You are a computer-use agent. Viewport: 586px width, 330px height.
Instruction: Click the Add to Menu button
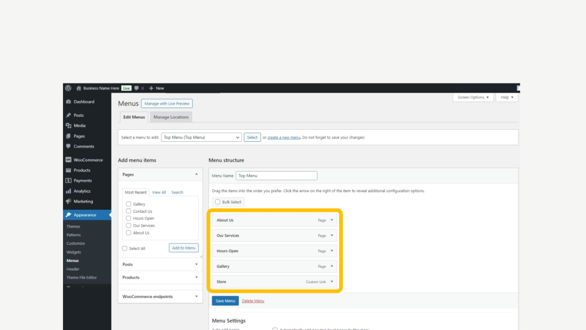click(184, 248)
